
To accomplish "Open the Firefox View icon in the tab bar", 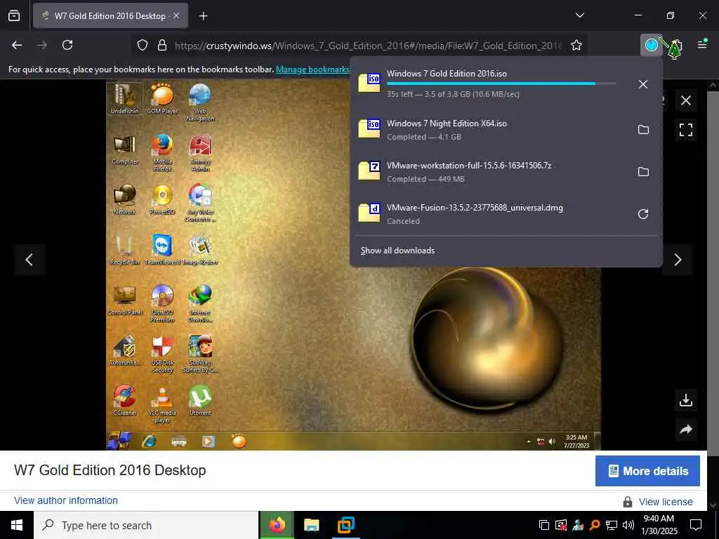I will [14, 15].
